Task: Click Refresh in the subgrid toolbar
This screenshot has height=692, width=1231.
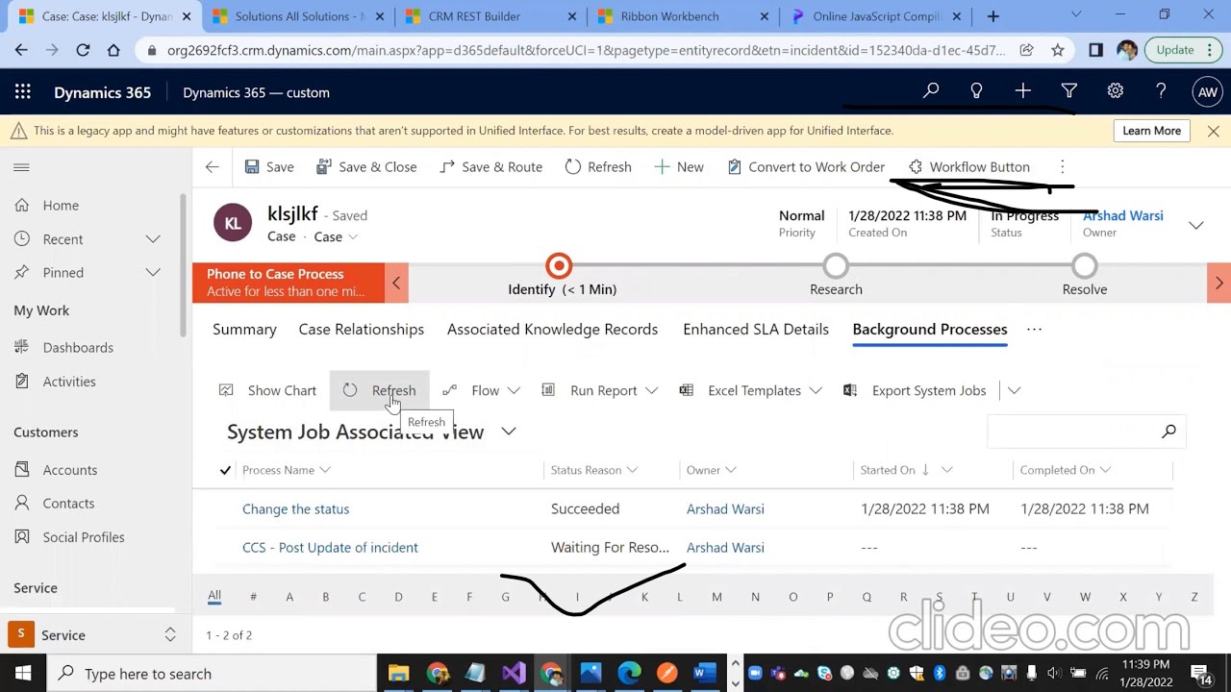Action: tap(380, 390)
